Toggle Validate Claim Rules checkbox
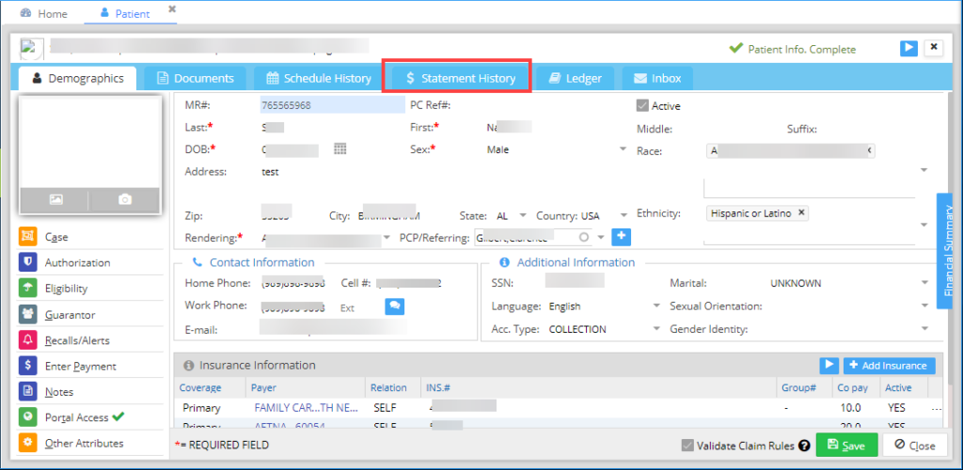 tap(687, 446)
